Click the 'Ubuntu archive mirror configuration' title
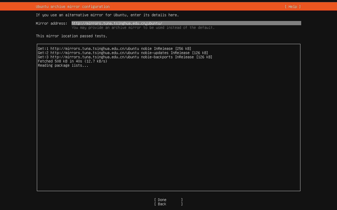Image resolution: width=337 pixels, height=210 pixels. (x=73, y=7)
